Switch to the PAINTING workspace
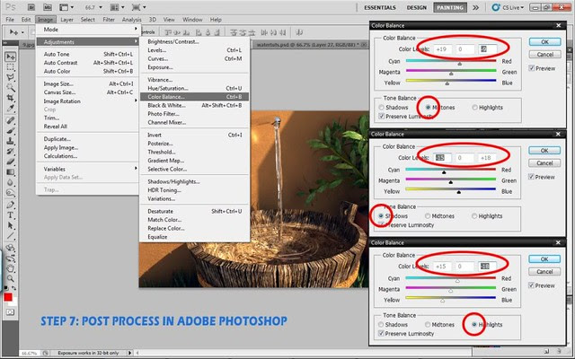Viewport: 575px width, 359px height. click(x=450, y=7)
